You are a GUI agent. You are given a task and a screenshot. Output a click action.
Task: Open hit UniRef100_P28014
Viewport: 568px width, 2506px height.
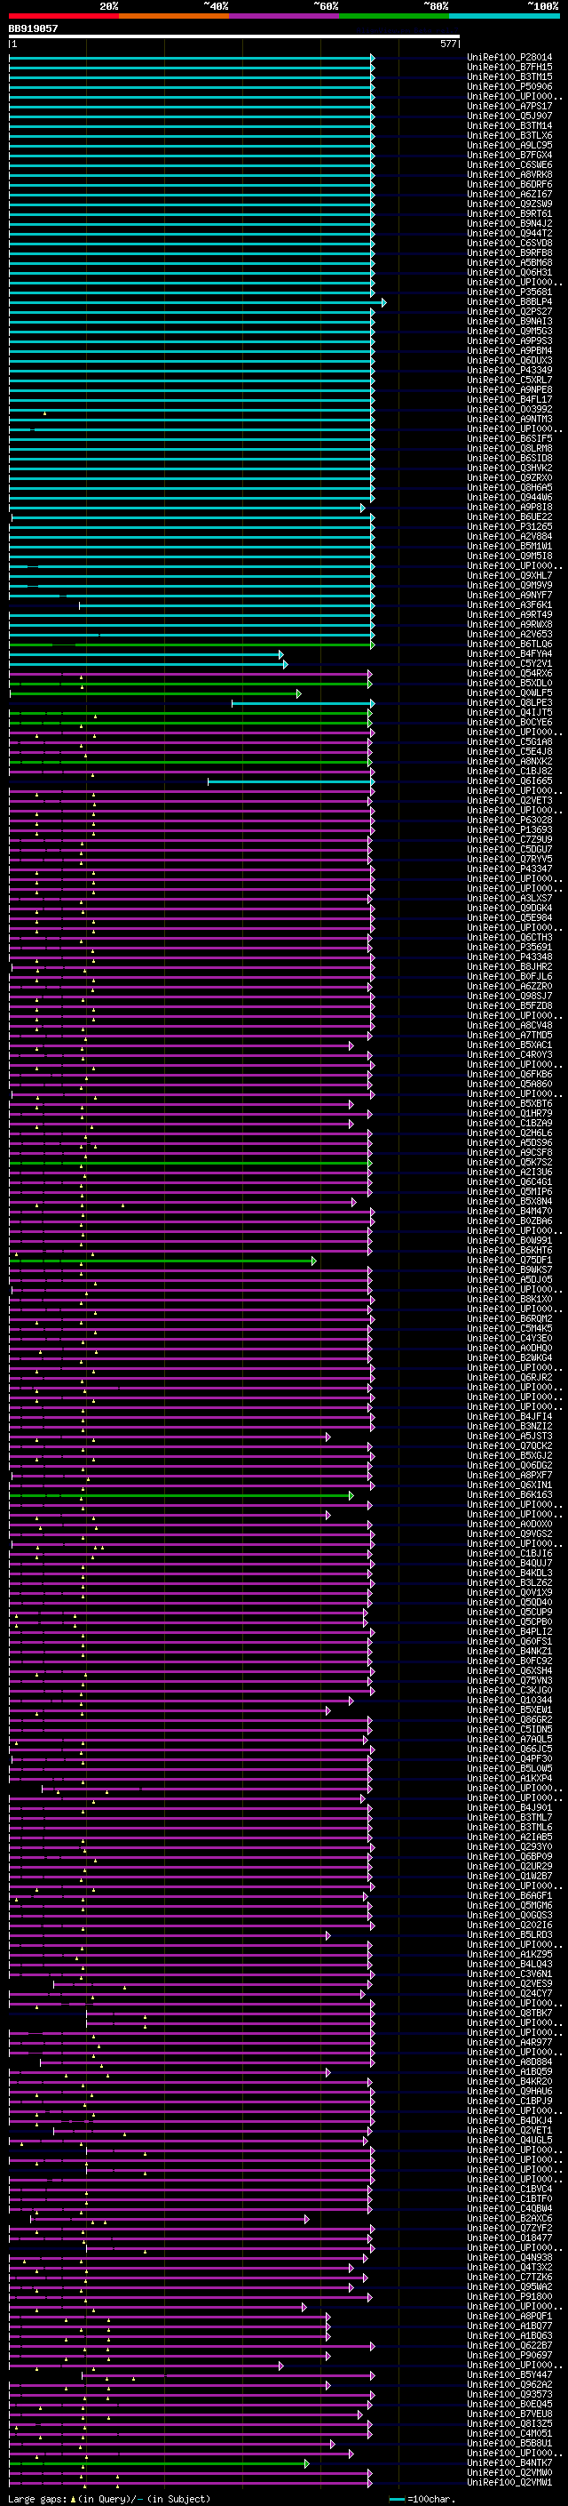[509, 58]
